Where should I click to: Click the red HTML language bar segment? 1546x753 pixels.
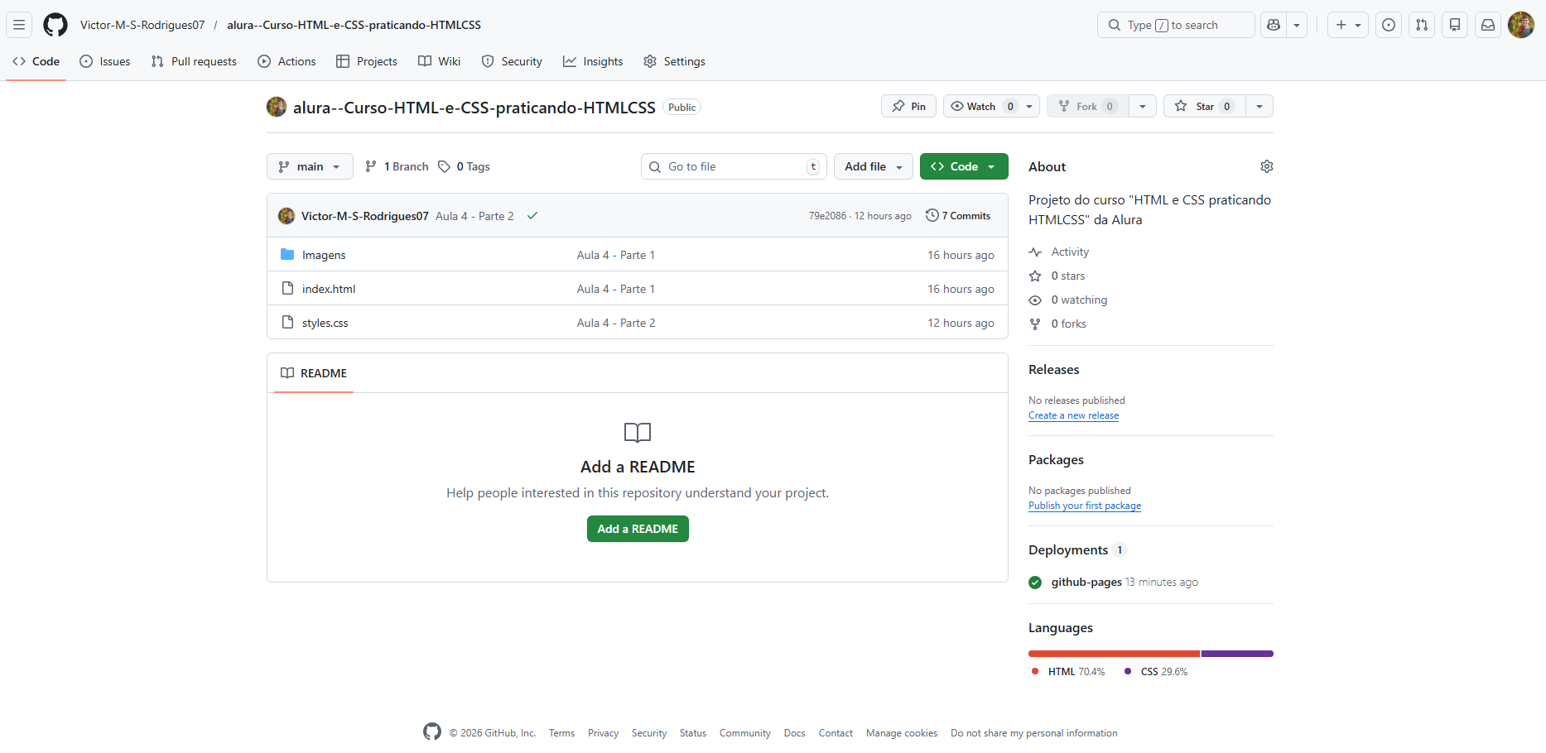[x=1114, y=654]
